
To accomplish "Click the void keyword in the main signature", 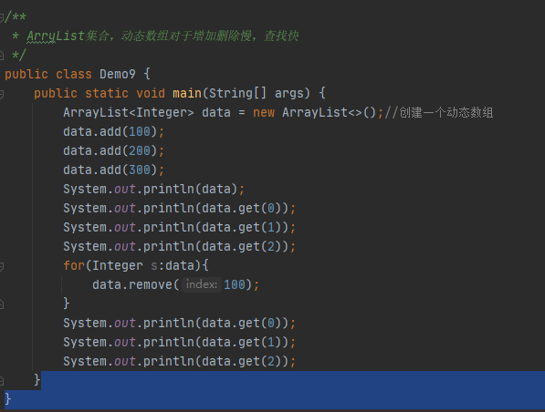I will pos(151,93).
